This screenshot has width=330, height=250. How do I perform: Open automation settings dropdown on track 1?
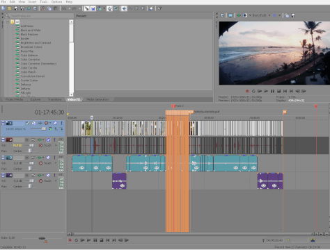[50, 123]
